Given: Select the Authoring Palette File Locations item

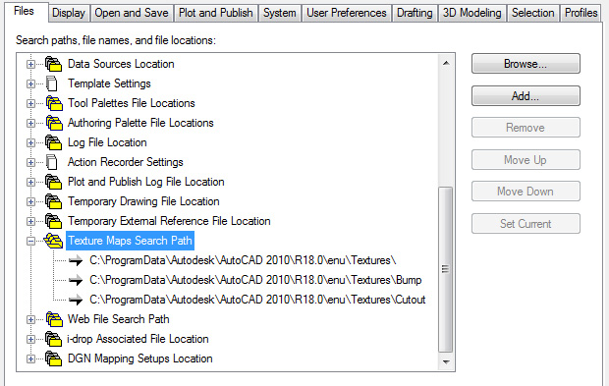Looking at the screenshot, I should click(140, 123).
